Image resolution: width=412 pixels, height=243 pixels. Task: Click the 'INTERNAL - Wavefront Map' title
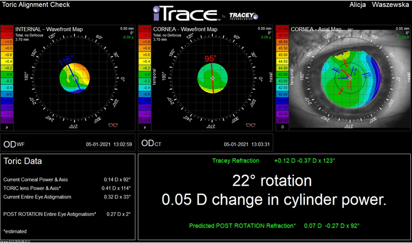point(49,29)
